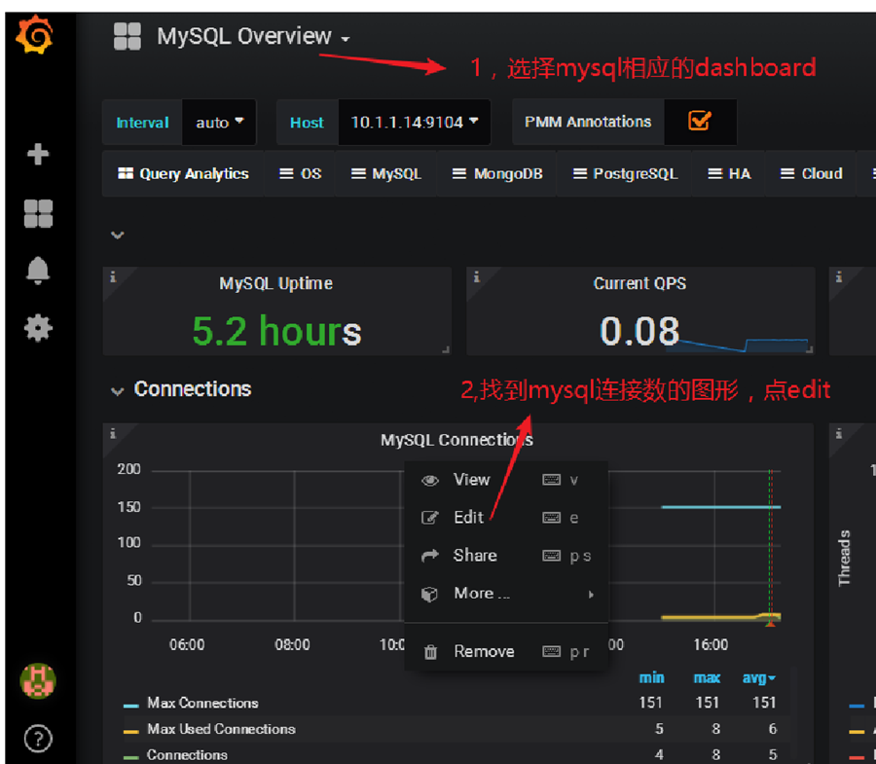This screenshot has width=876, height=764.
Task: Toggle the Max Used Connections legend series
Action: [x=221, y=729]
